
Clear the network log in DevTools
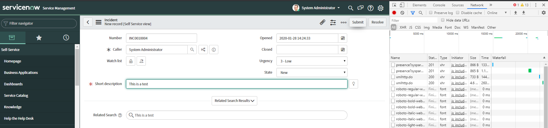coord(402,13)
